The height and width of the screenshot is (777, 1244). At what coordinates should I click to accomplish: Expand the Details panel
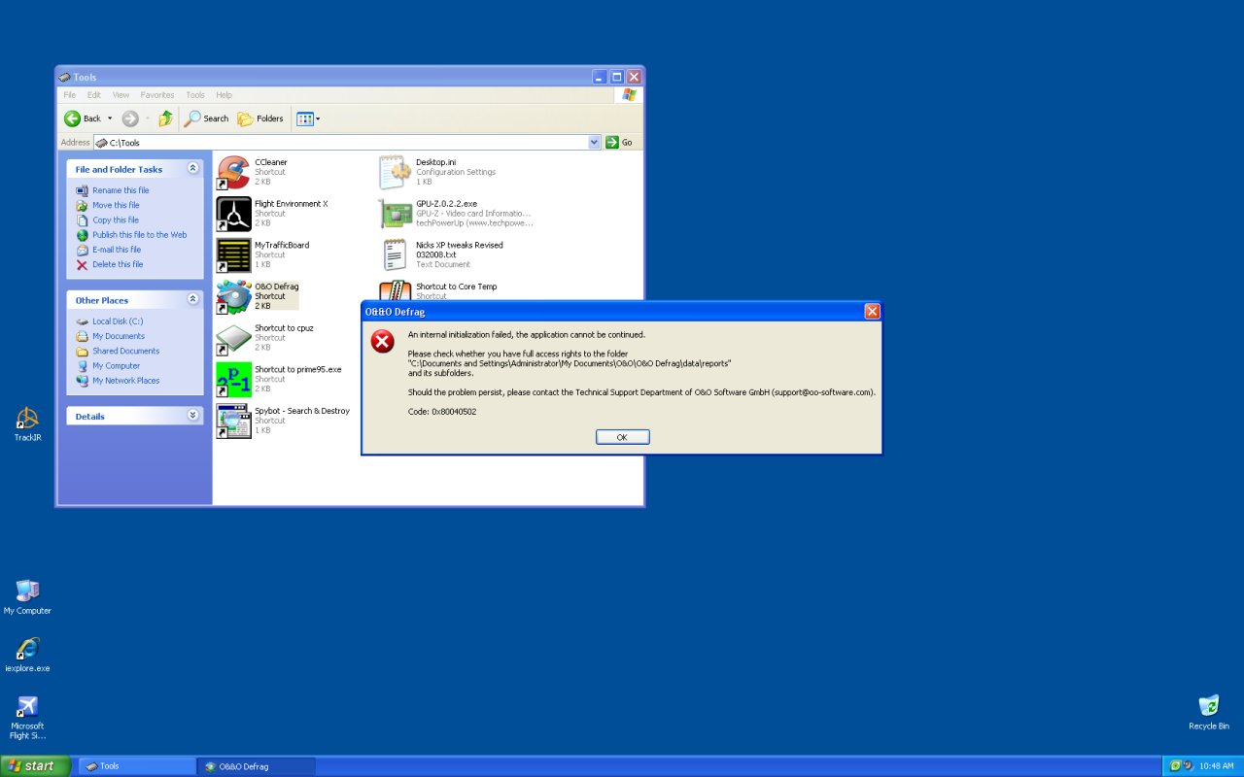coord(192,415)
